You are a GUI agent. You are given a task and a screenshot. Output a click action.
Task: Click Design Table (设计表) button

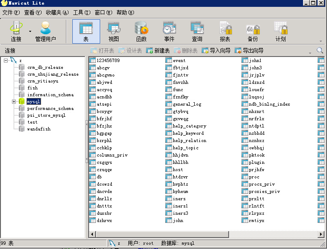(x=130, y=50)
